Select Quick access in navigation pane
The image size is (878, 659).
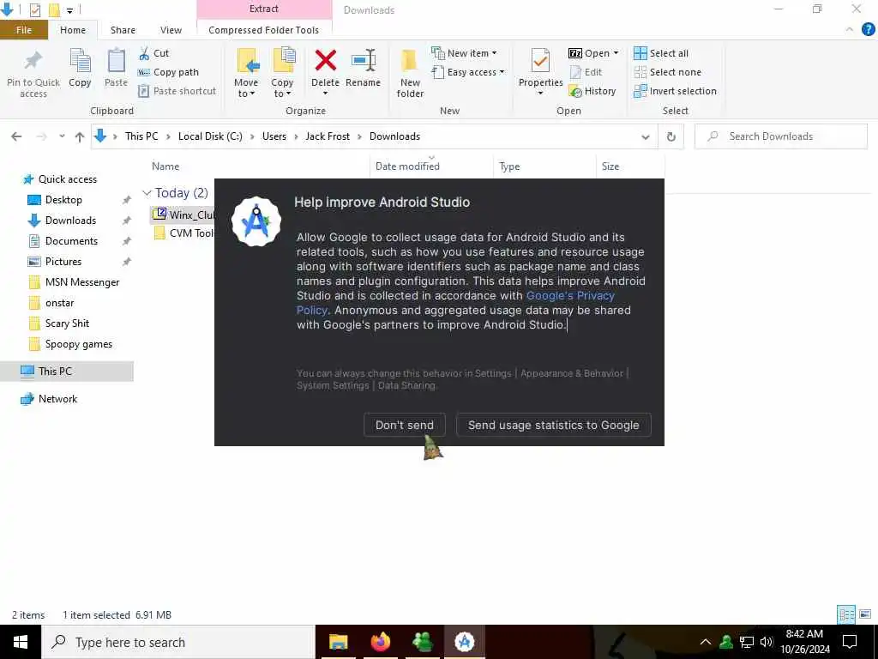[x=67, y=179]
